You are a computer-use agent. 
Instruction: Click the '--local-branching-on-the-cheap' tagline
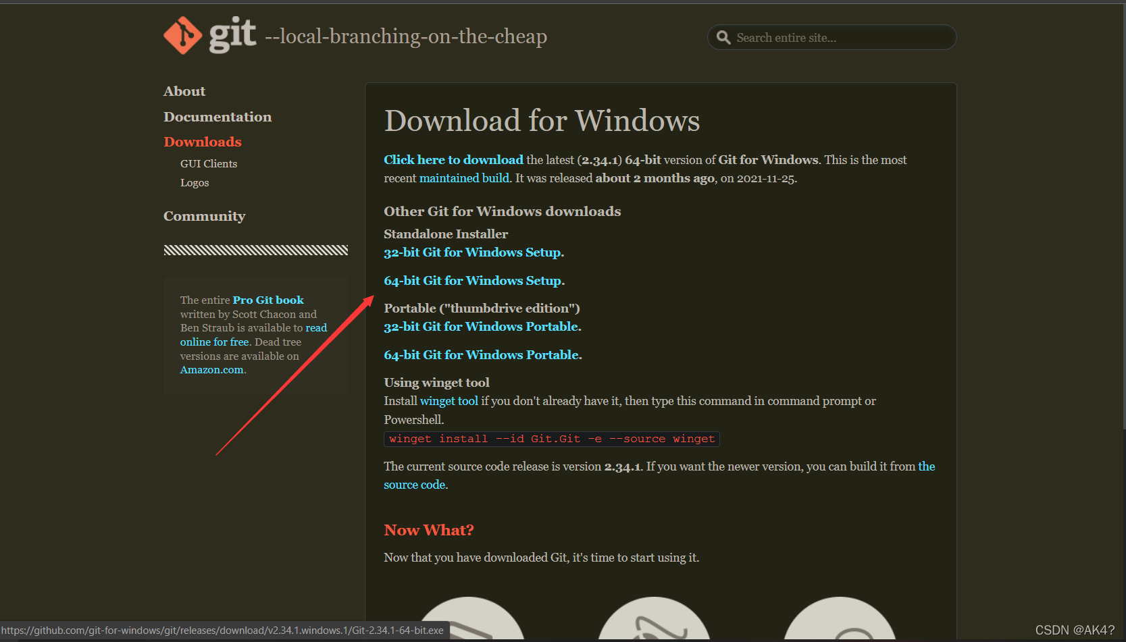[406, 36]
